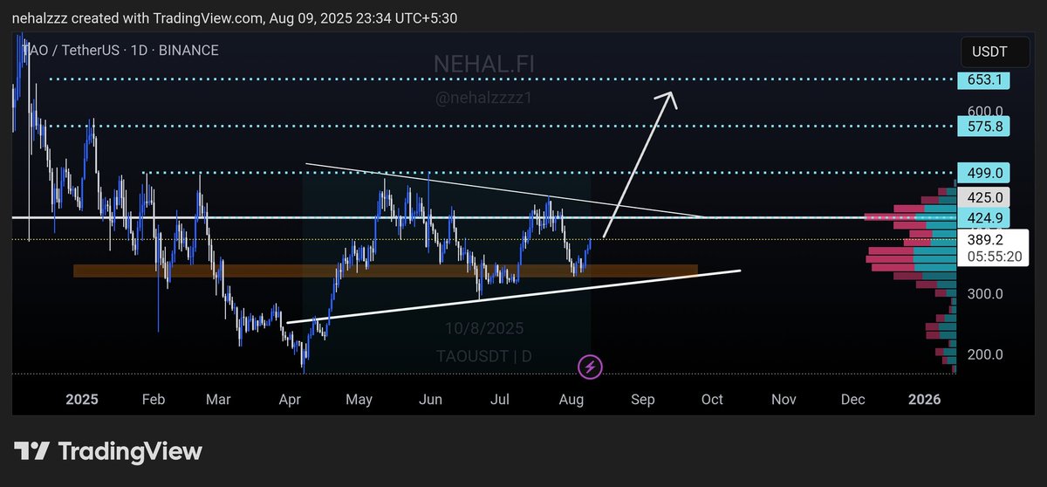1047x487 pixels.
Task: Click the 600.0 price axis value
Action: pyautogui.click(x=985, y=112)
